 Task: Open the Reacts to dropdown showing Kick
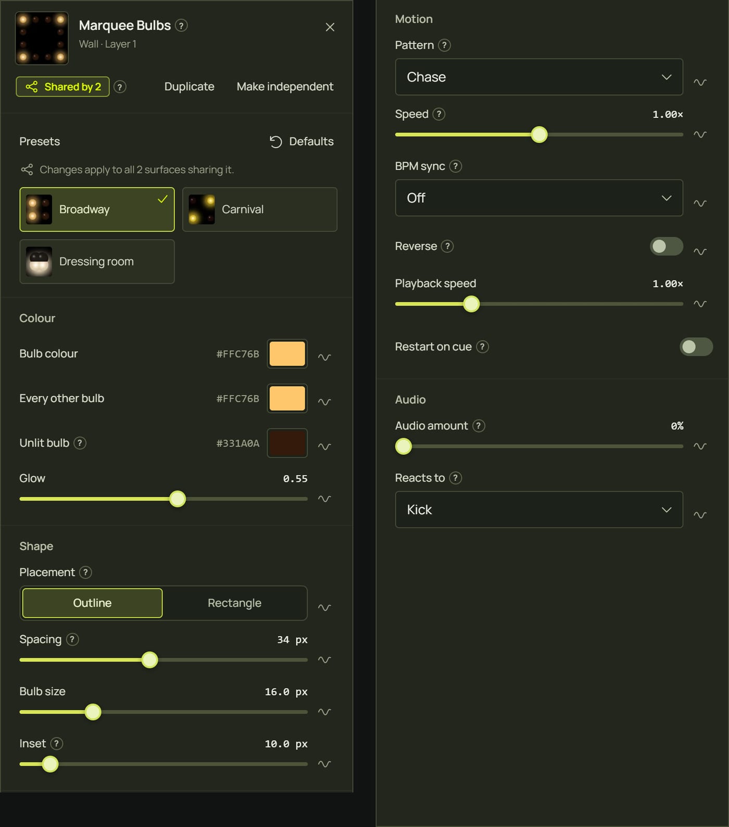(x=539, y=510)
